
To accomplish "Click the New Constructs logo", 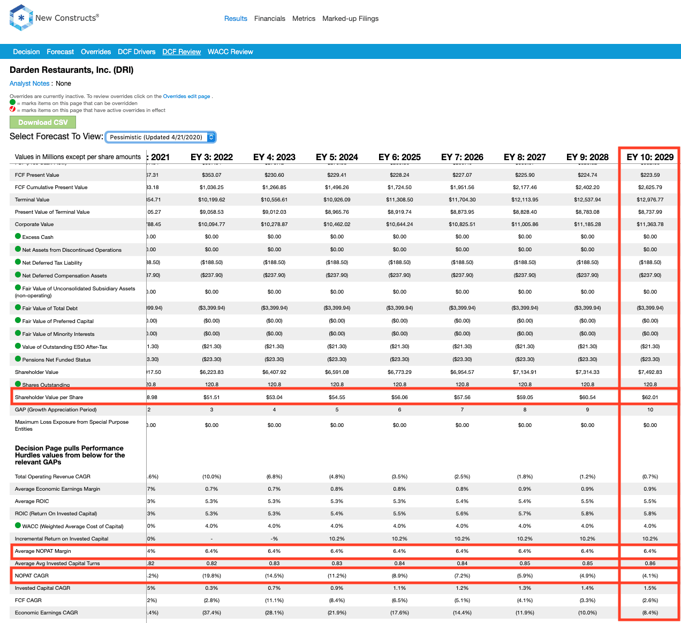I will coord(54,18).
